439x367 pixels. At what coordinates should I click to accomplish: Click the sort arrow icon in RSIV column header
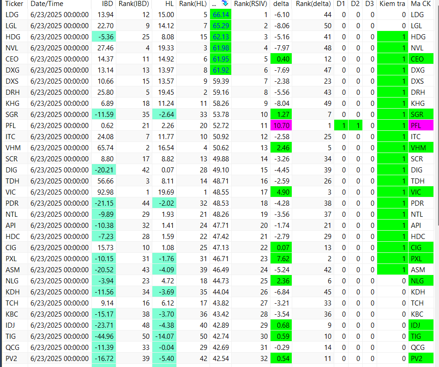(225, 3)
